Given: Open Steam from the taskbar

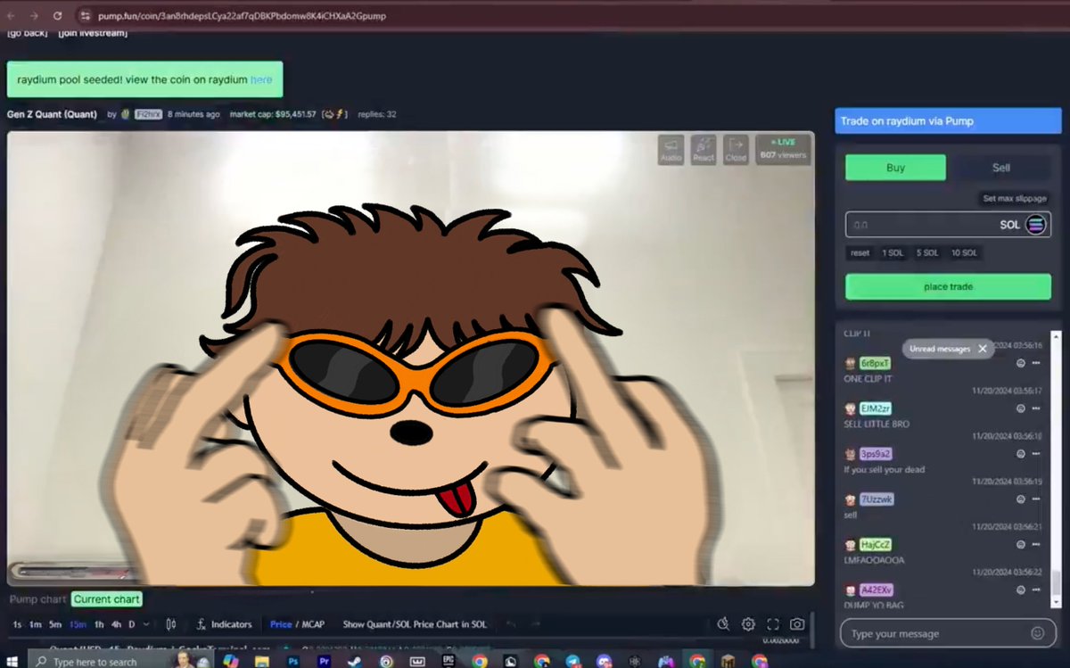Looking at the screenshot, I should pos(355,661).
